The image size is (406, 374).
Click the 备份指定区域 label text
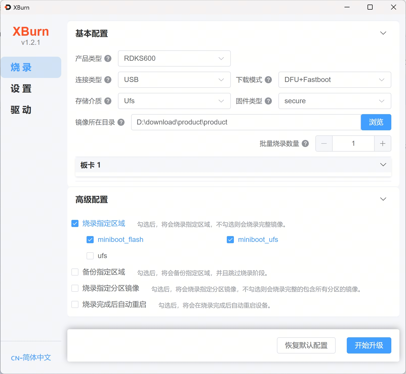coord(104,272)
